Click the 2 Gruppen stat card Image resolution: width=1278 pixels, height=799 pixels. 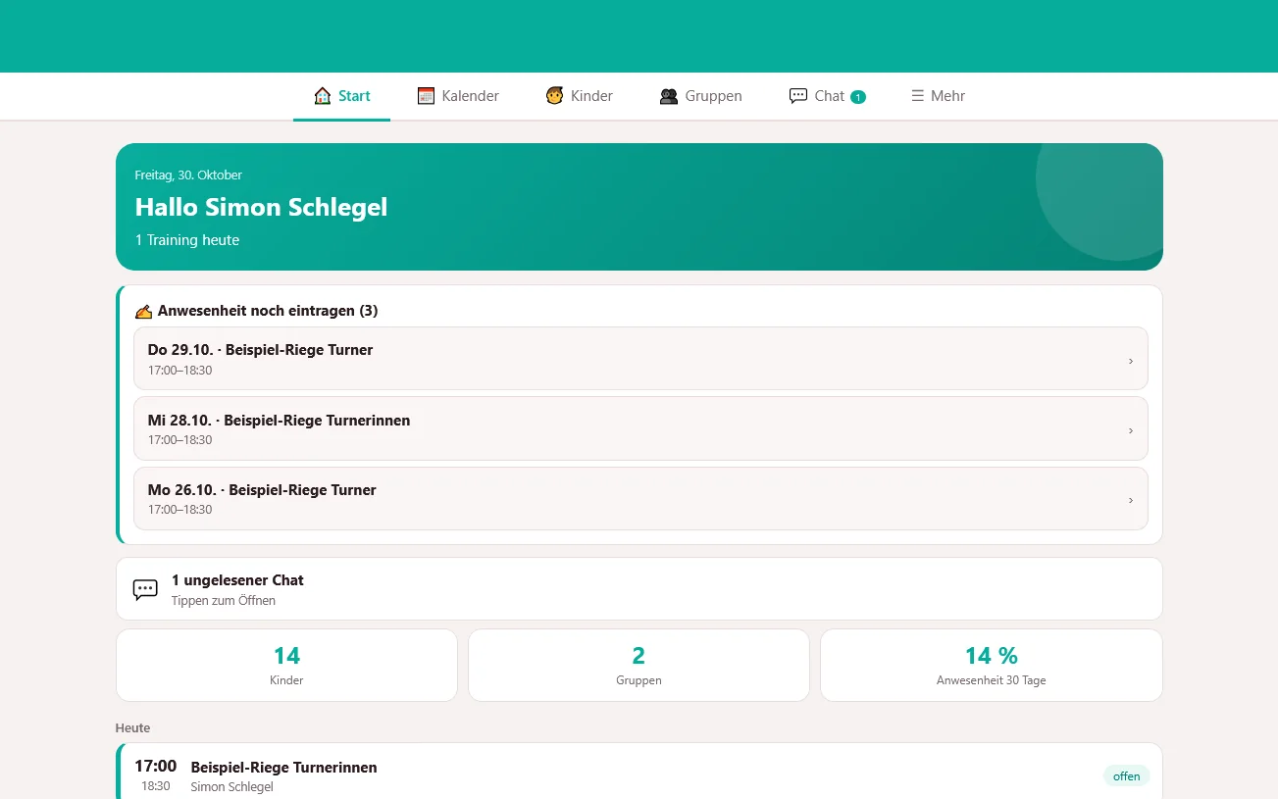tap(639, 666)
